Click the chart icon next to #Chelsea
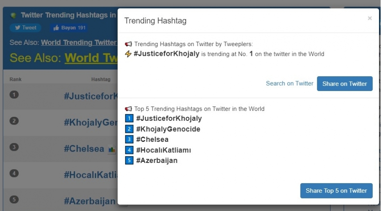This screenshot has height=211, width=381. point(112,149)
